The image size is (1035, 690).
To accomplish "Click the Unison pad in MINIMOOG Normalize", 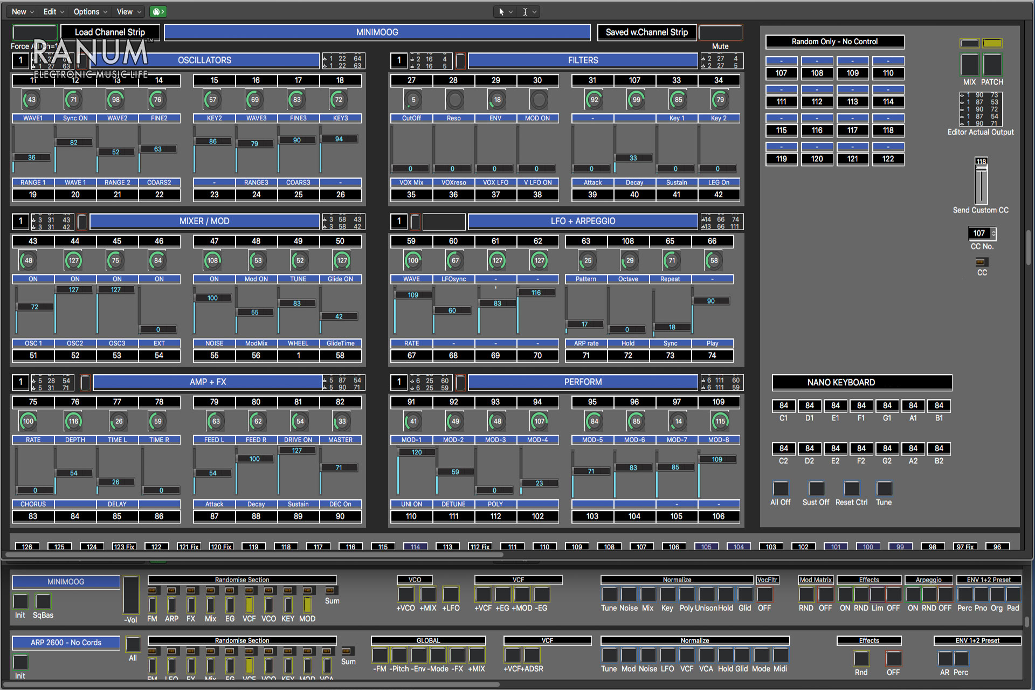I will tap(706, 595).
